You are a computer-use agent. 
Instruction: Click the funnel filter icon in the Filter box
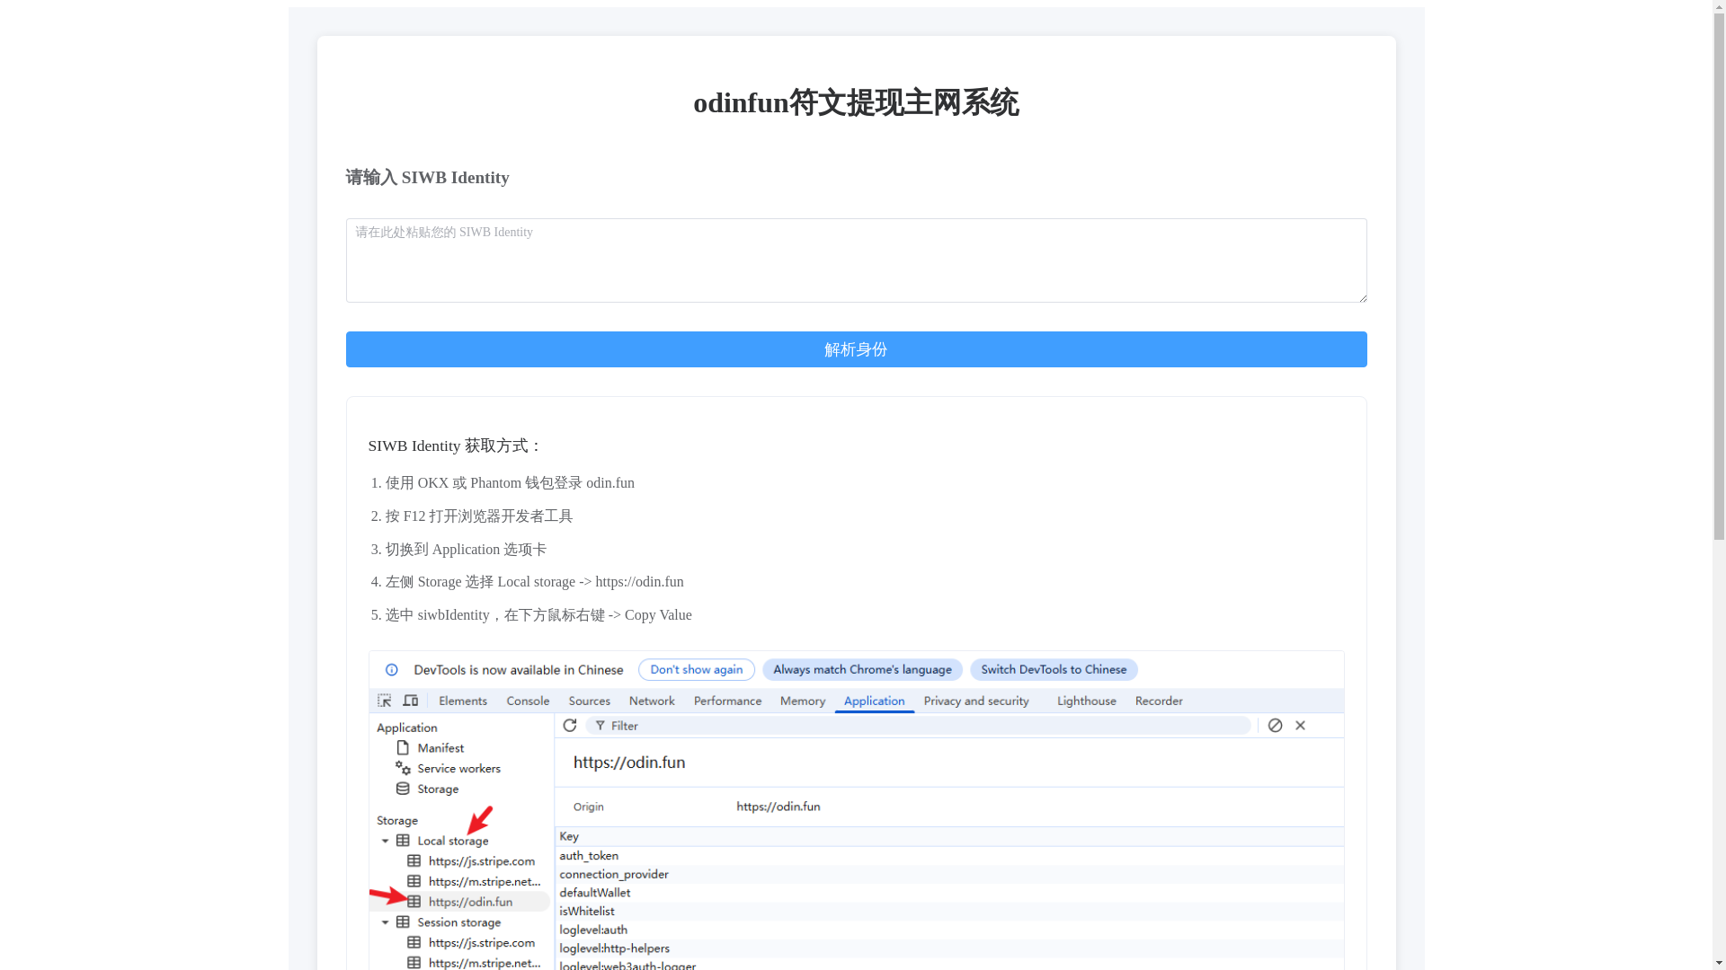[600, 726]
